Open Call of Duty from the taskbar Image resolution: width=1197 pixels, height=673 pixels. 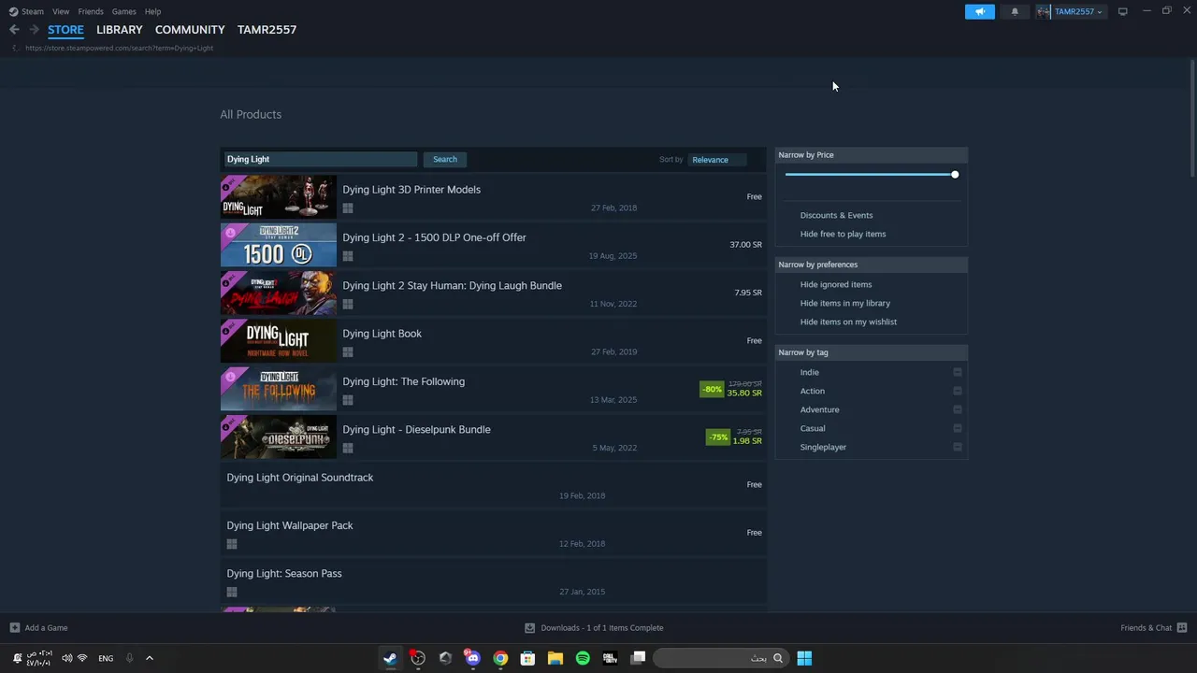[611, 658]
